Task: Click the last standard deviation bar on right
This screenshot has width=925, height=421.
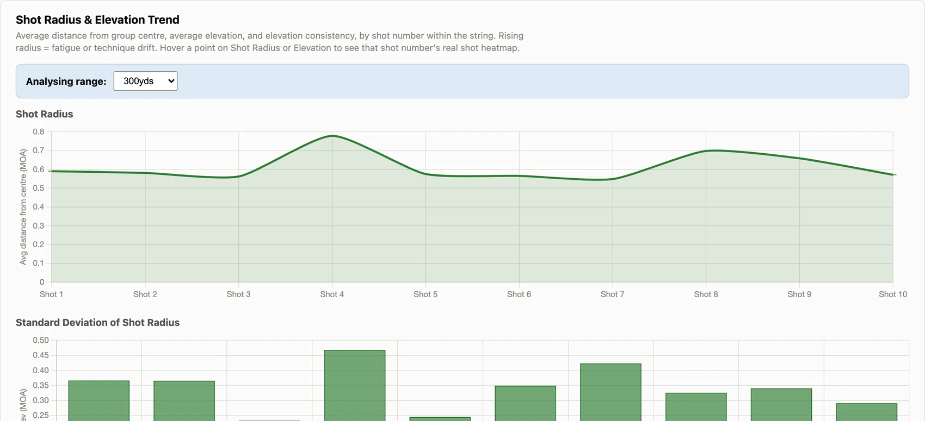Action: (867, 412)
